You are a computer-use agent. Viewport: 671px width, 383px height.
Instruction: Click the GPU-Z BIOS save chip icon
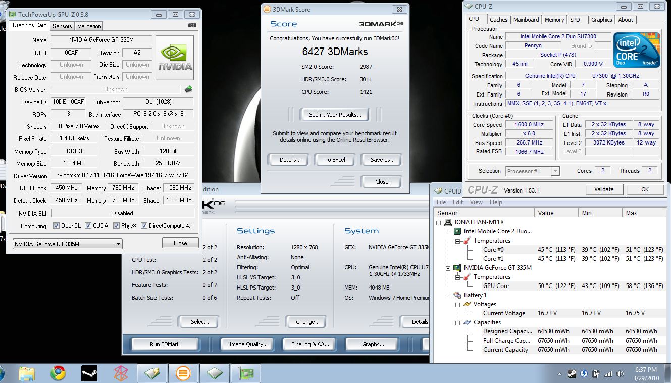pos(188,89)
